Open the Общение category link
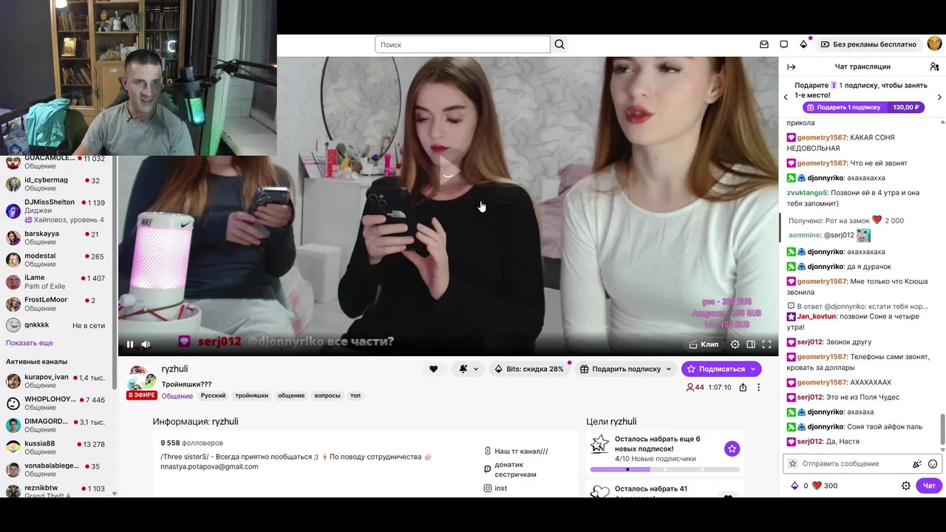 (177, 396)
